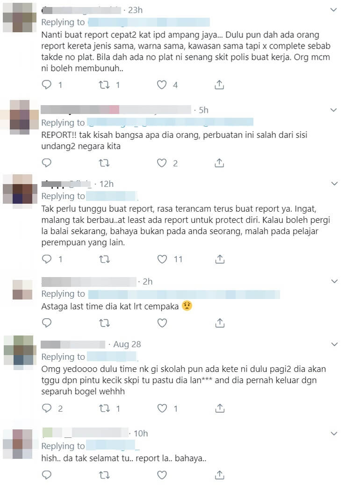
Task: Retweet the 23h tweet about ipd ampang jaya
Action: click(x=104, y=85)
